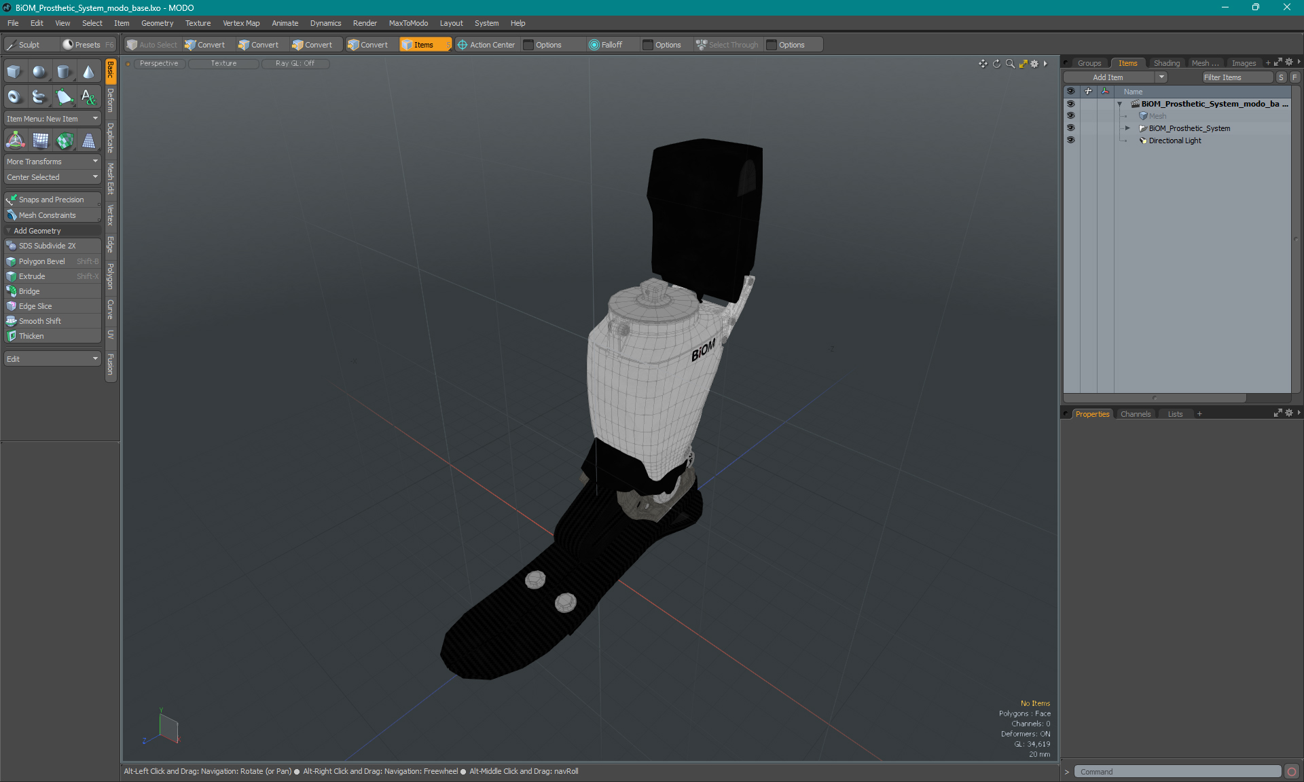Click the Falloff tool
Image resolution: width=1304 pixels, height=782 pixels.
click(x=606, y=45)
